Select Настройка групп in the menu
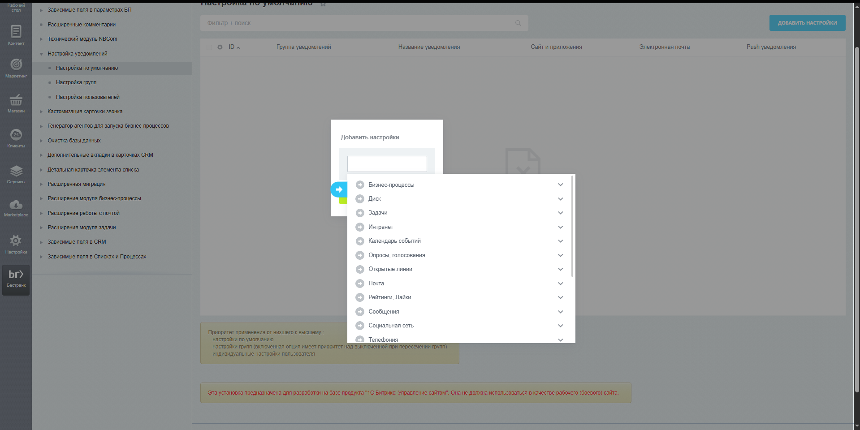This screenshot has width=860, height=430. tap(76, 82)
